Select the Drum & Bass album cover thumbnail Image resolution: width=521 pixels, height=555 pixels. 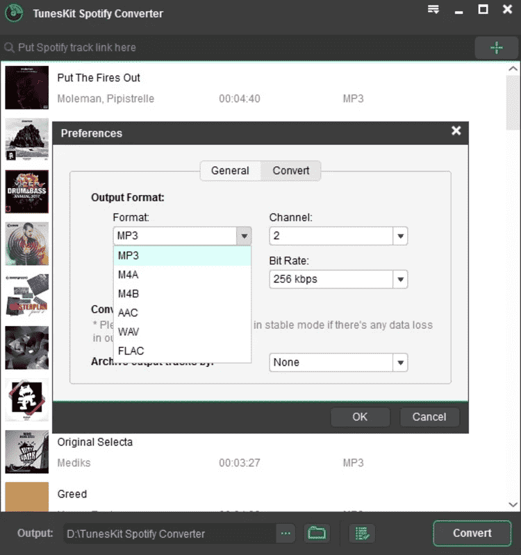tap(27, 191)
